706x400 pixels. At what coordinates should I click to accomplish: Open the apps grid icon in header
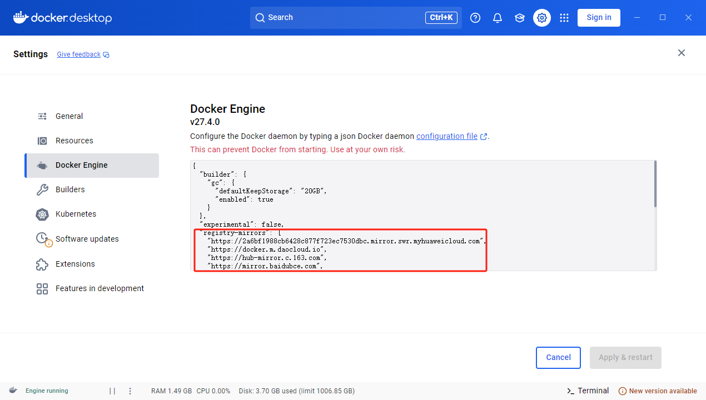click(x=564, y=18)
